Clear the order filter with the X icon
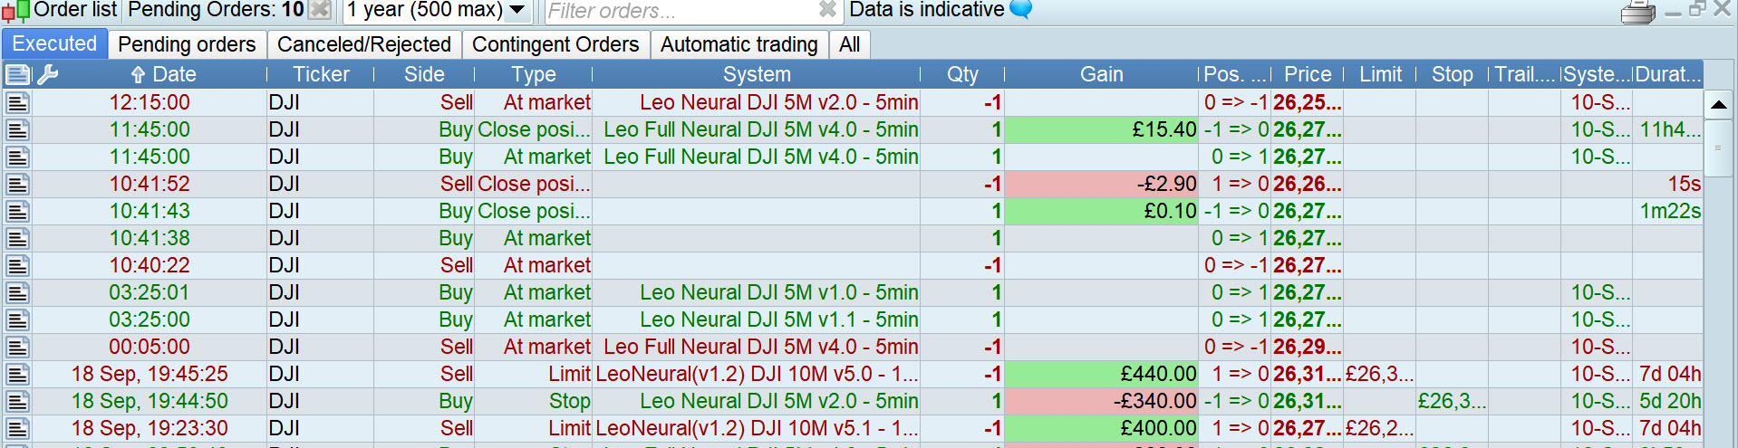Viewport: 1738px width, 448px height. [x=827, y=10]
